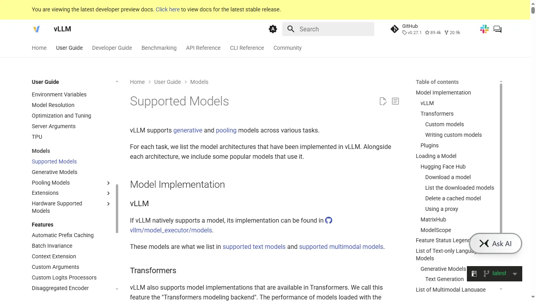Open Environment Variables in sidebar
The height and width of the screenshot is (301, 536).
point(59,94)
